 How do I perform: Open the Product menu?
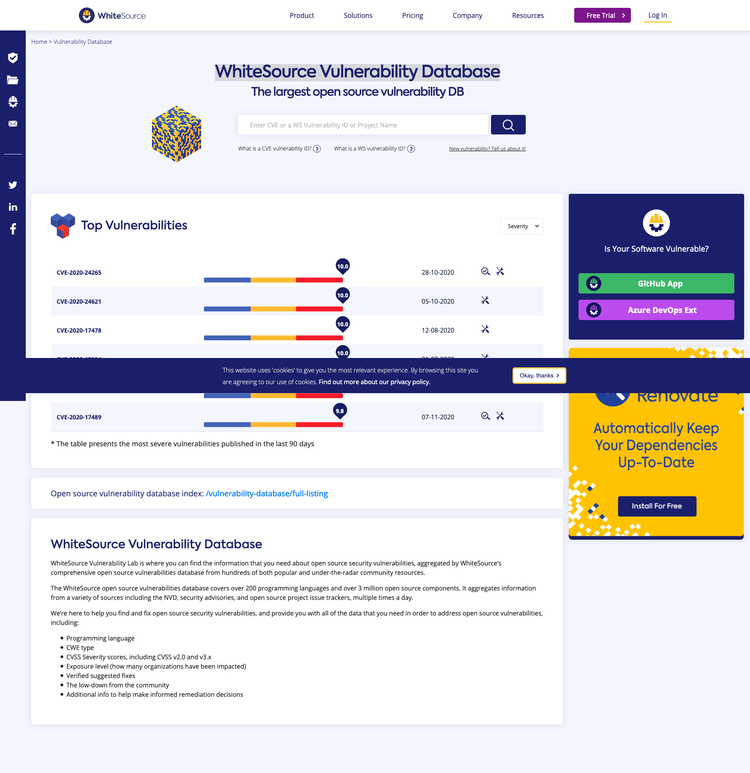pyautogui.click(x=302, y=15)
